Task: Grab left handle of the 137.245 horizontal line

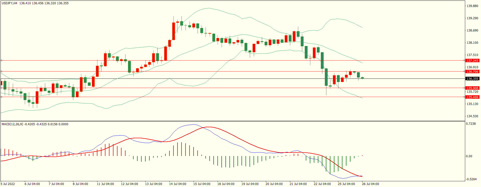Action: pyautogui.click(x=1, y=60)
